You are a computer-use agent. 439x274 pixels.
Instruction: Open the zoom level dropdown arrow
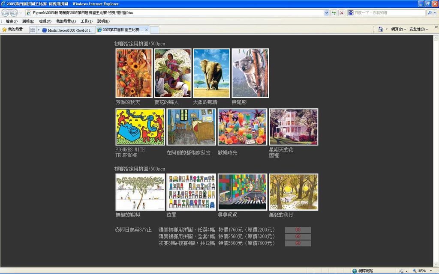[431, 271]
